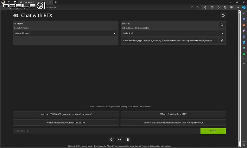Image resolution: width=247 pixels, height=148 pixels.
Task: Ask how NVIDIA ACE generates emotional responses
Action: tap(66, 114)
